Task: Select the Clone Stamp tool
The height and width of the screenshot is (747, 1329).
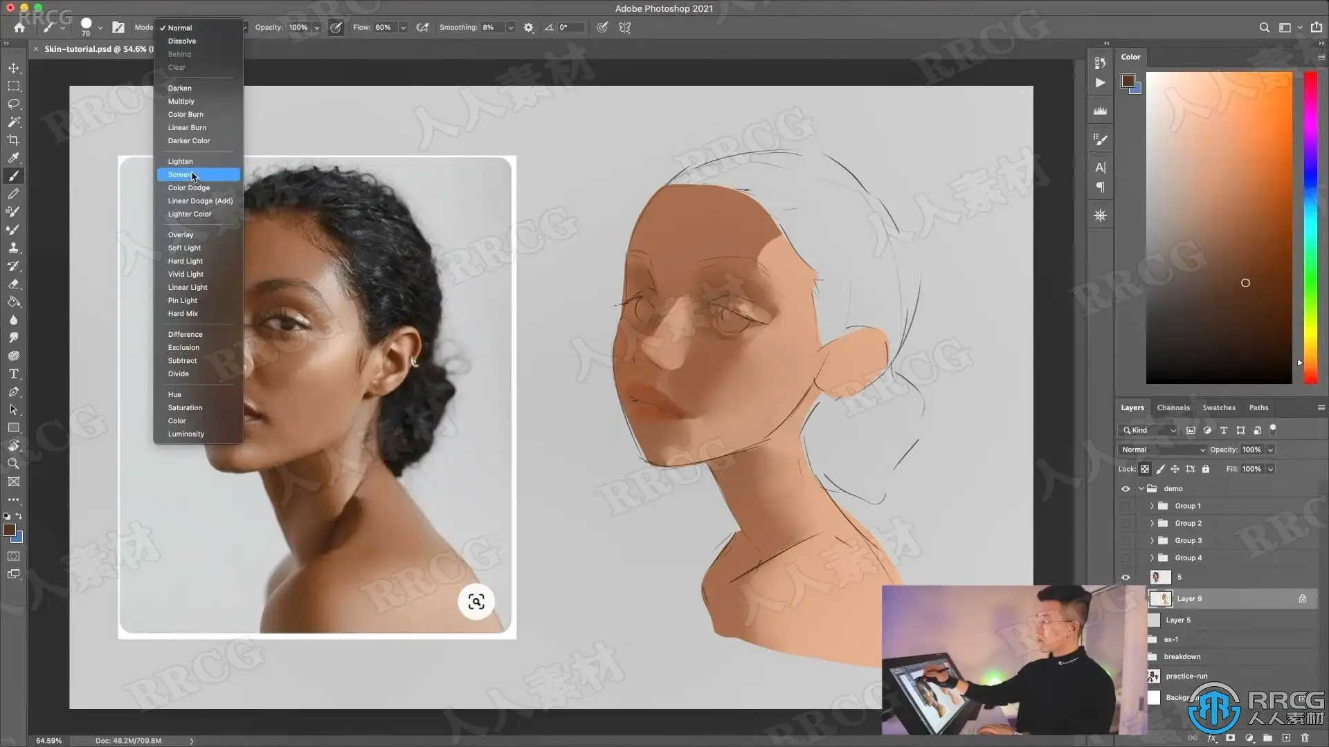Action: [x=14, y=248]
